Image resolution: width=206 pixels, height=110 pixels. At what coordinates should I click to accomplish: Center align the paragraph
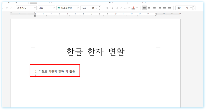[x=154, y=8]
